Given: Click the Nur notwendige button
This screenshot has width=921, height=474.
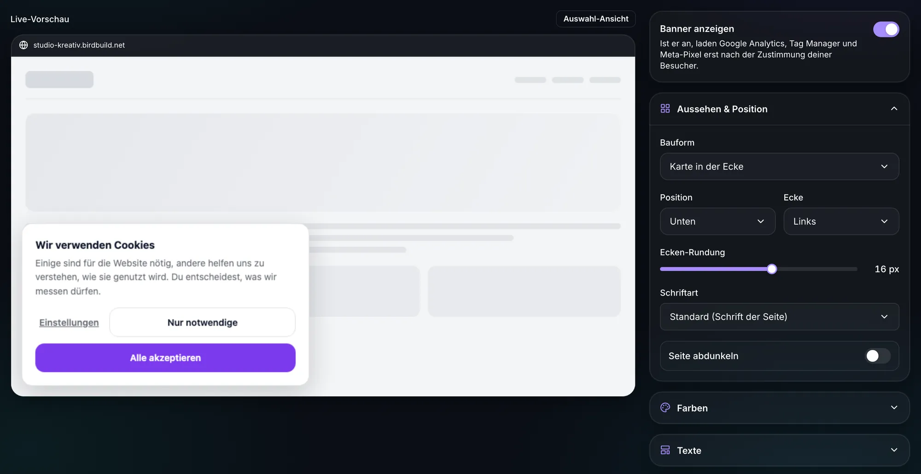Looking at the screenshot, I should point(203,322).
